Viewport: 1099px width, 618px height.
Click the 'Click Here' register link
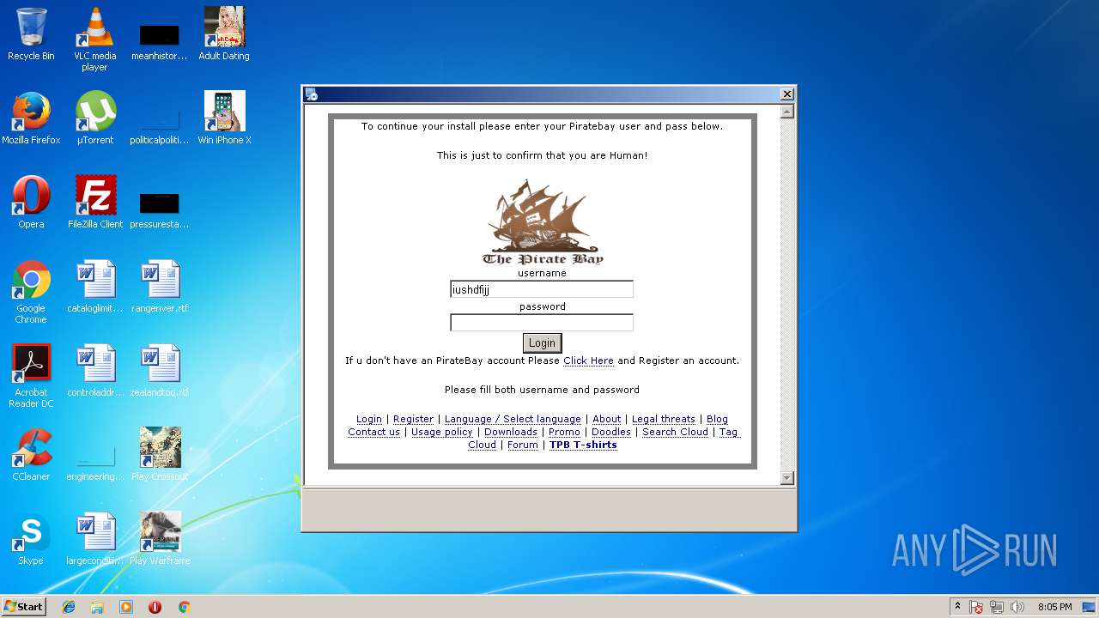[588, 360]
